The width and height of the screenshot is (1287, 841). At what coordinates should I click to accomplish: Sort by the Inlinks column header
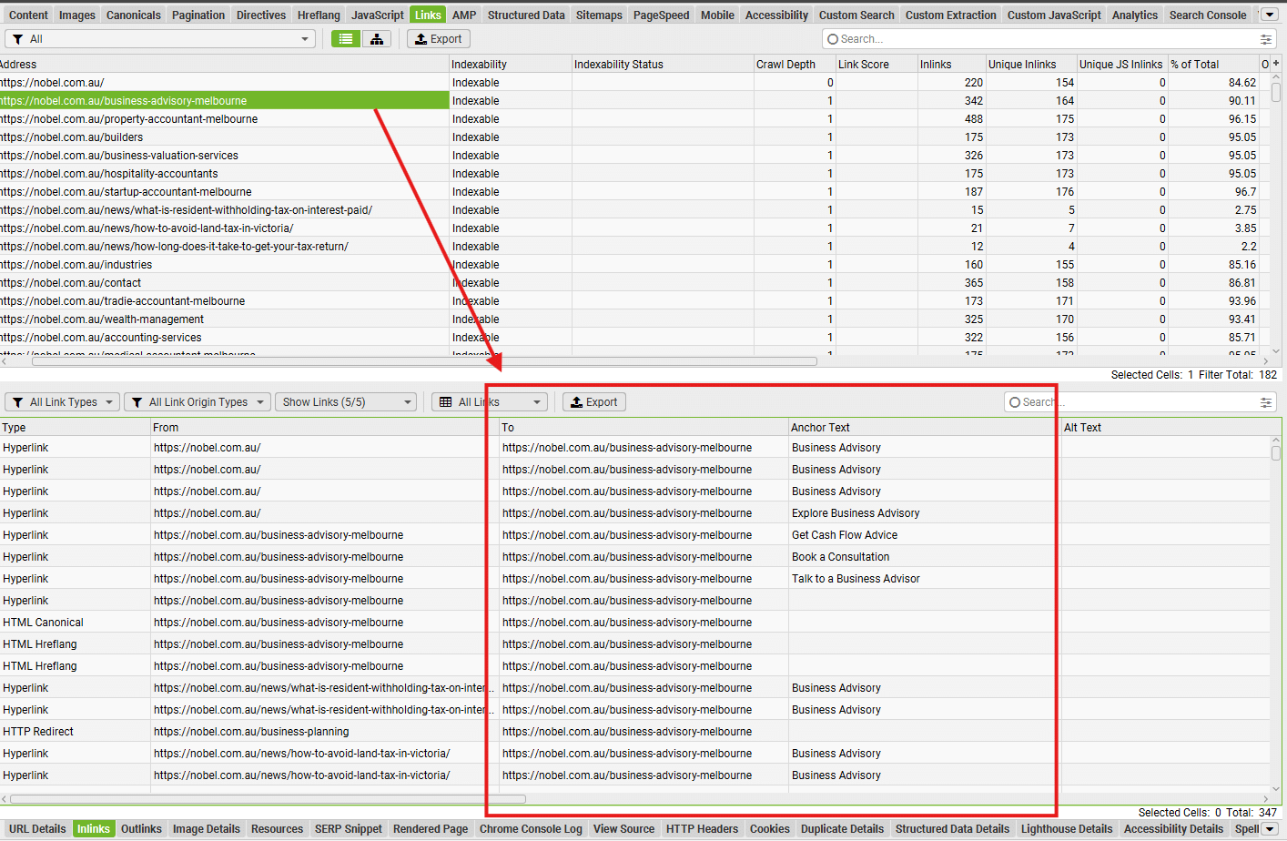click(x=951, y=64)
